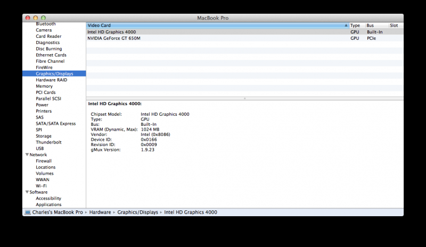Viewport: 426px width, 247px height.
Task: Open Hardware RAID entry
Action: pyautogui.click(x=51, y=80)
